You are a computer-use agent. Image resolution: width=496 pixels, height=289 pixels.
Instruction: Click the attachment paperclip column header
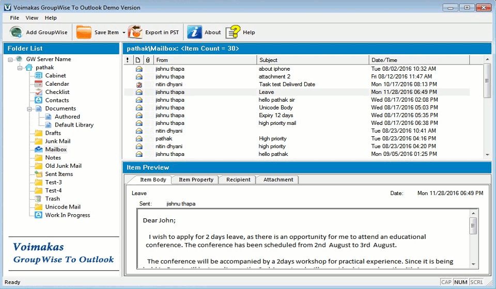tap(148, 60)
